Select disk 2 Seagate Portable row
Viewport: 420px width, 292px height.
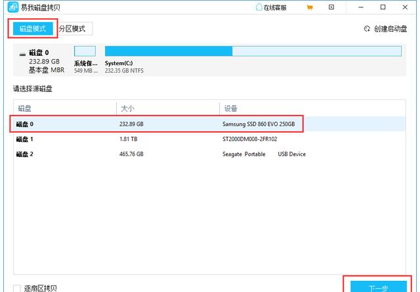coord(157,154)
